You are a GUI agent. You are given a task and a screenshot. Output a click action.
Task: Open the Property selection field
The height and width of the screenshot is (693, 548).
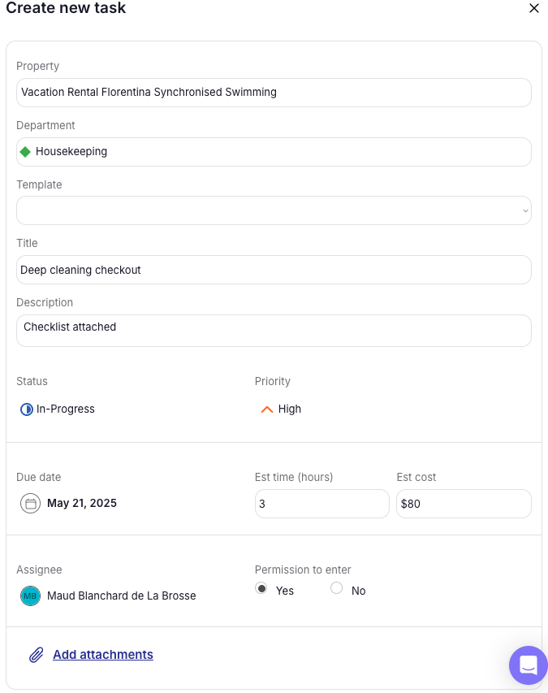[274, 93]
